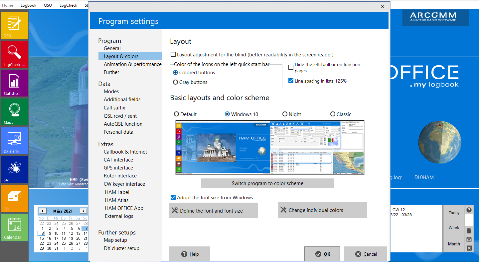Open the Logbook menu
This screenshot has width=479, height=262.
tap(28, 5)
